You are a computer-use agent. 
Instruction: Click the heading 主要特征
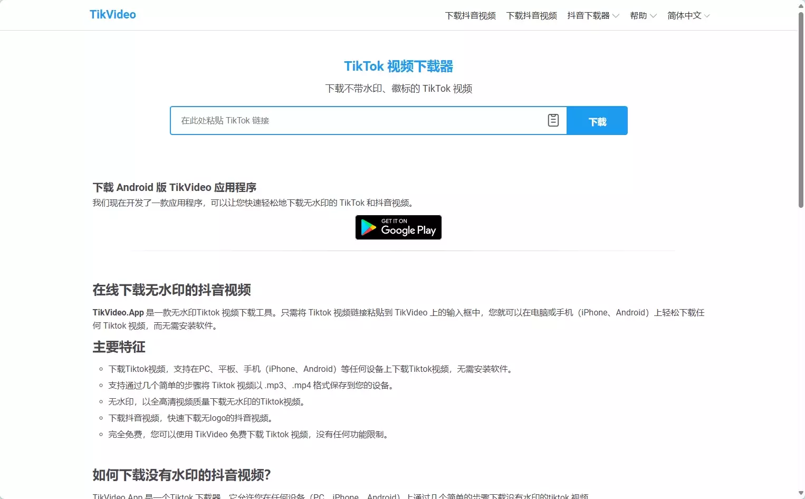point(119,347)
